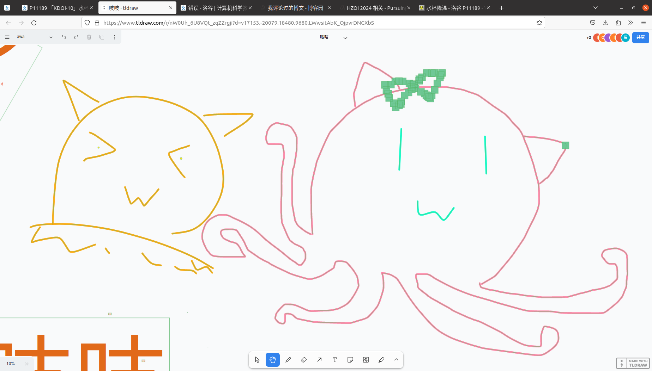This screenshot has width=652, height=371.
Task: Click the redo button
Action: [x=76, y=37]
